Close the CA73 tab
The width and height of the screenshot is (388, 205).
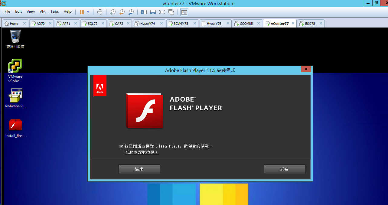128,23
